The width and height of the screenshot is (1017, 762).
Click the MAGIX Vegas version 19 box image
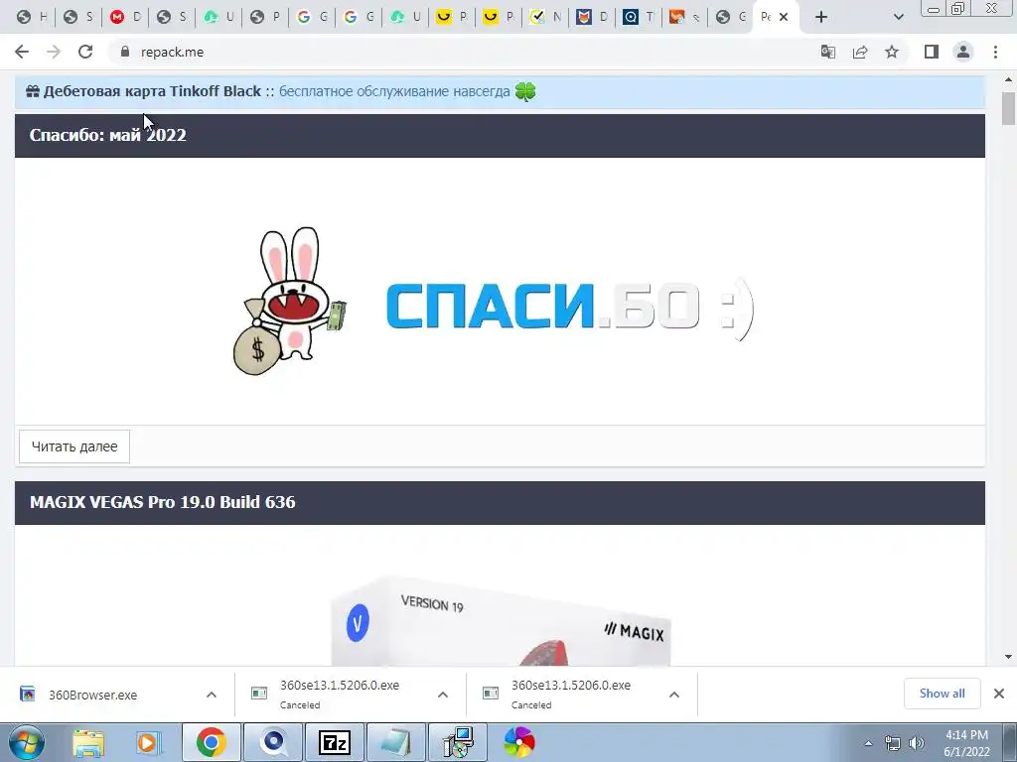click(x=501, y=622)
